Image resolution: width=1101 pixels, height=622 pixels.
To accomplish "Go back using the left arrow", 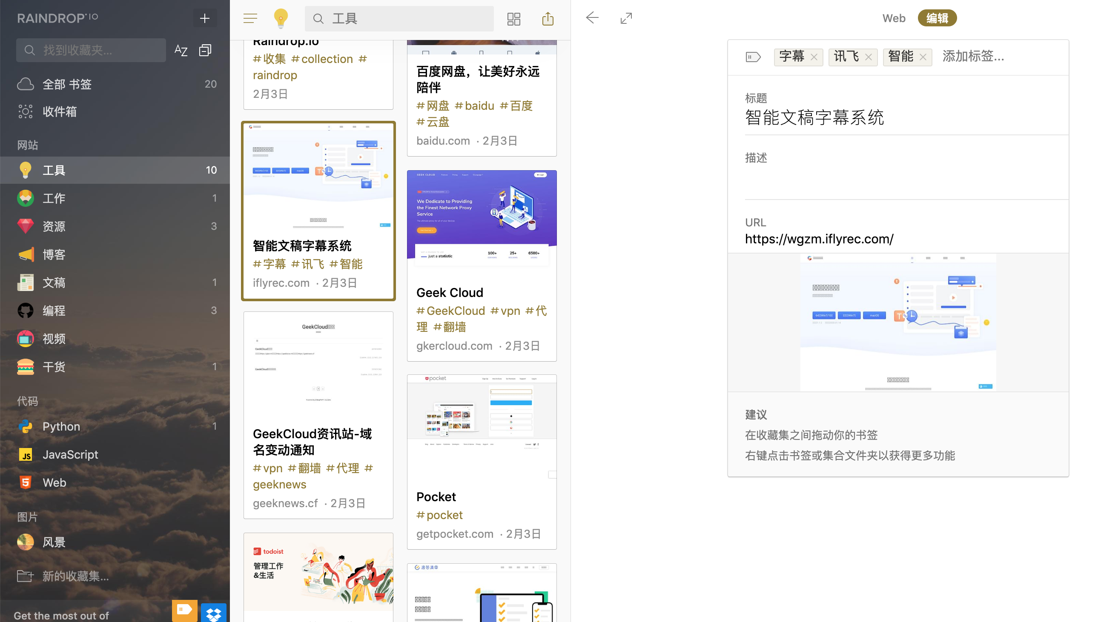I will click(x=592, y=18).
